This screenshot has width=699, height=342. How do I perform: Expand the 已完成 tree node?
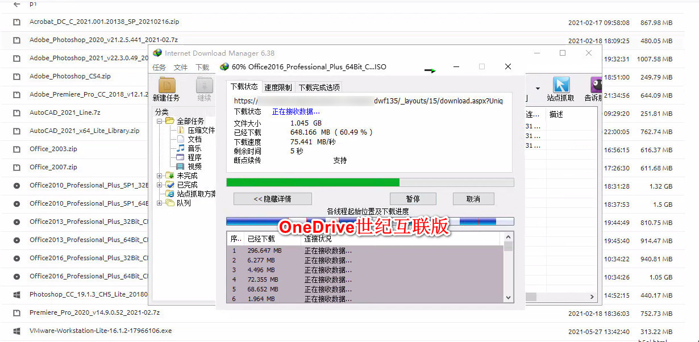[160, 185]
